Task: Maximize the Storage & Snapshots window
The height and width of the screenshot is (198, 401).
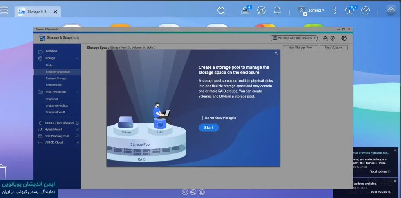Action: click(x=344, y=29)
